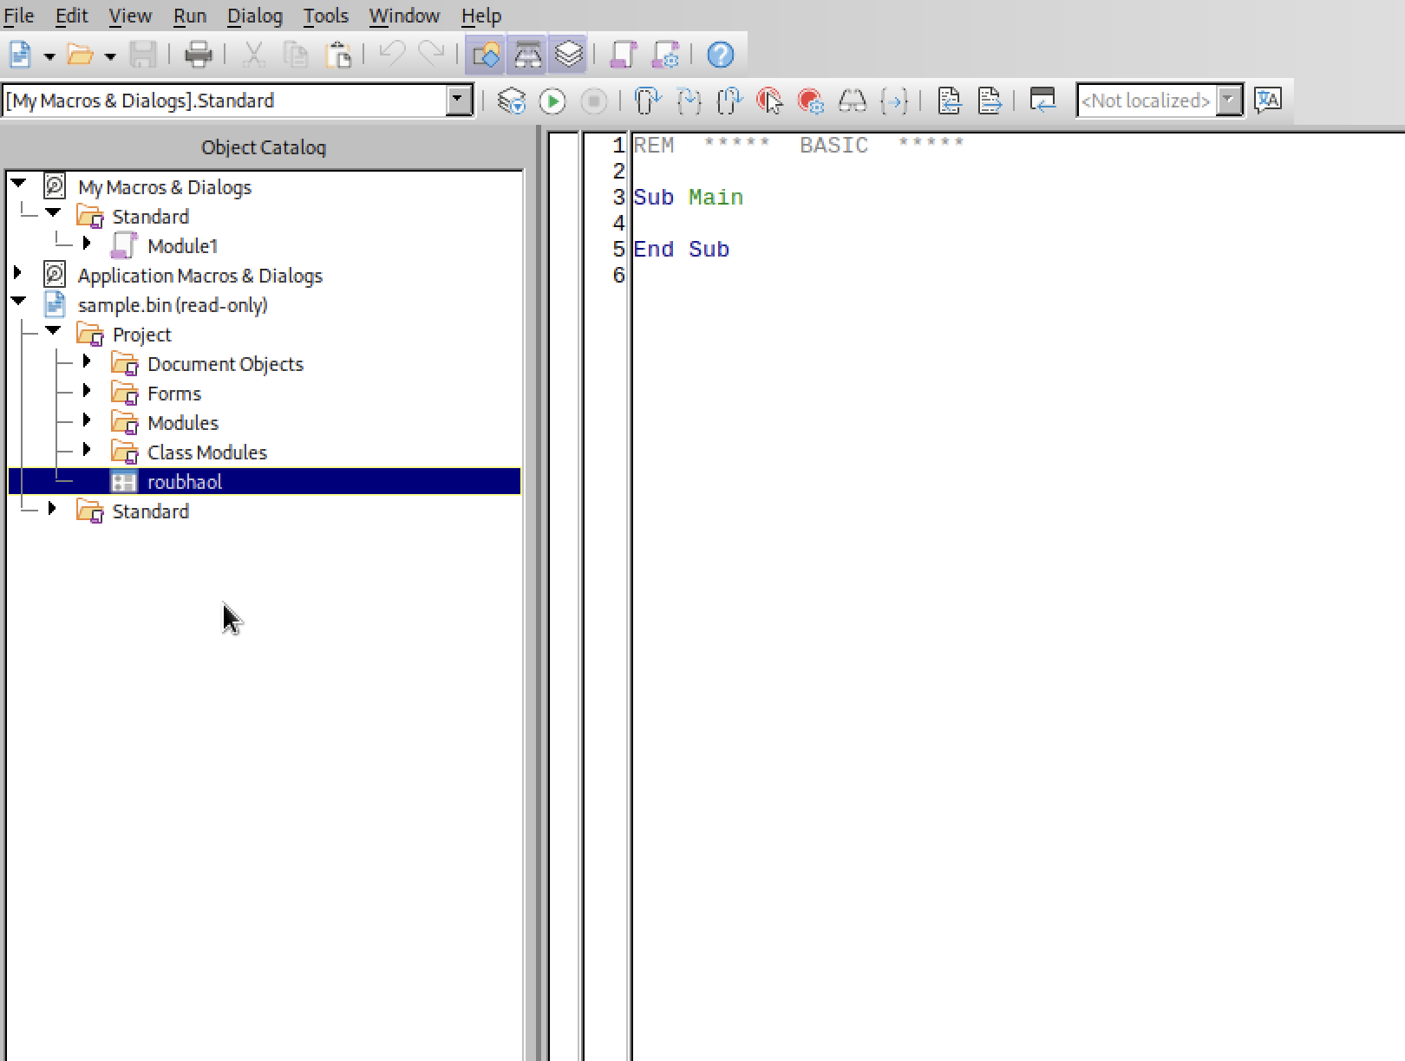
Task: Select the sample.bin (read-only) document entry
Action: tap(173, 305)
